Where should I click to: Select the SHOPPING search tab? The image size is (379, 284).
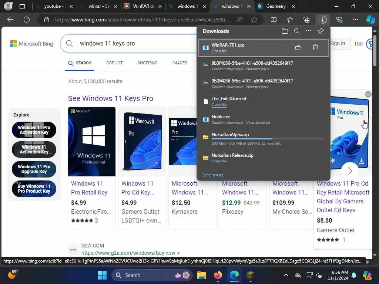click(x=147, y=63)
